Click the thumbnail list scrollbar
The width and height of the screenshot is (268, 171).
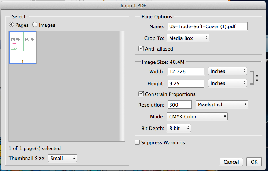coord(122,86)
